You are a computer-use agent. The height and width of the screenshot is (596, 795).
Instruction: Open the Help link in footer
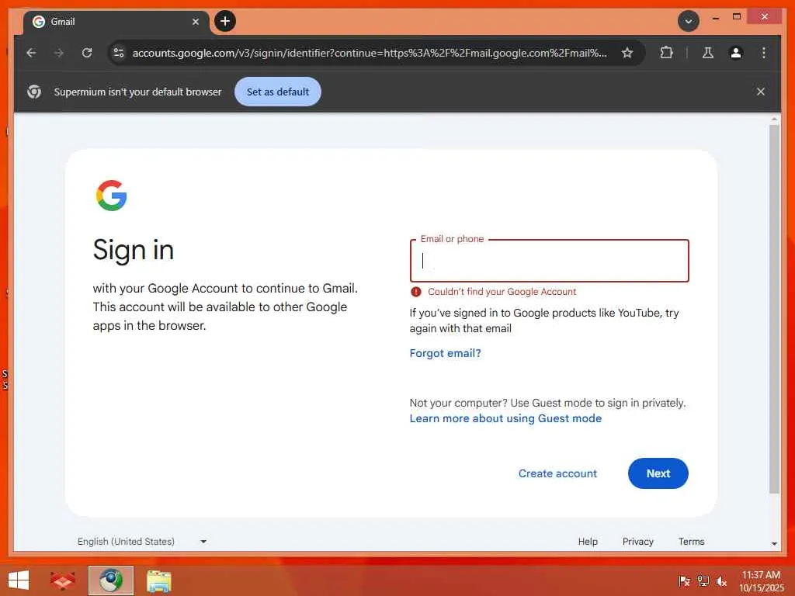[588, 541]
